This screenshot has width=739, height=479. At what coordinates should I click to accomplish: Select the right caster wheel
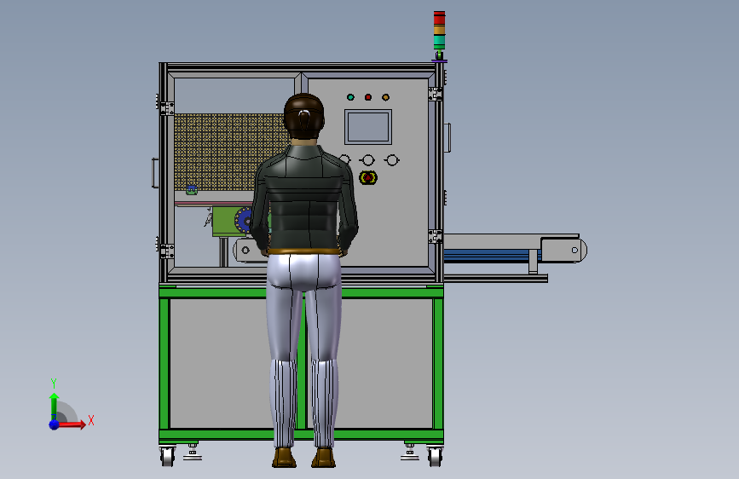435,456
